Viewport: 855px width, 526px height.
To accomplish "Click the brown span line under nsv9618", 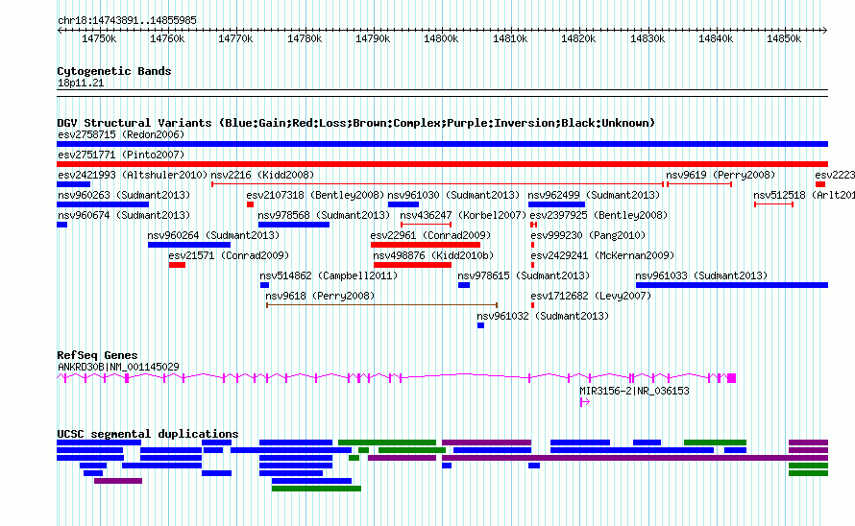I will tap(381, 305).
